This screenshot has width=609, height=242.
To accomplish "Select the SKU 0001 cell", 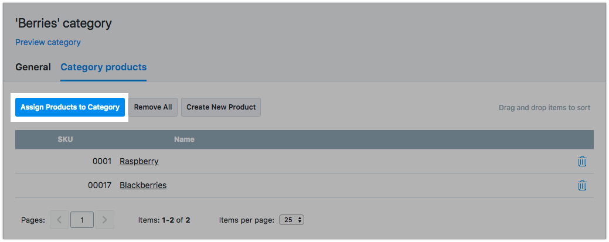I will (101, 161).
